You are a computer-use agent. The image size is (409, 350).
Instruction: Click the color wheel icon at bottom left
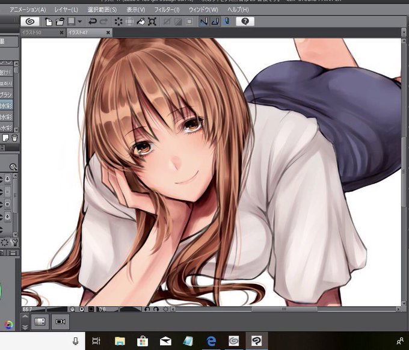pyautogui.click(x=8, y=325)
